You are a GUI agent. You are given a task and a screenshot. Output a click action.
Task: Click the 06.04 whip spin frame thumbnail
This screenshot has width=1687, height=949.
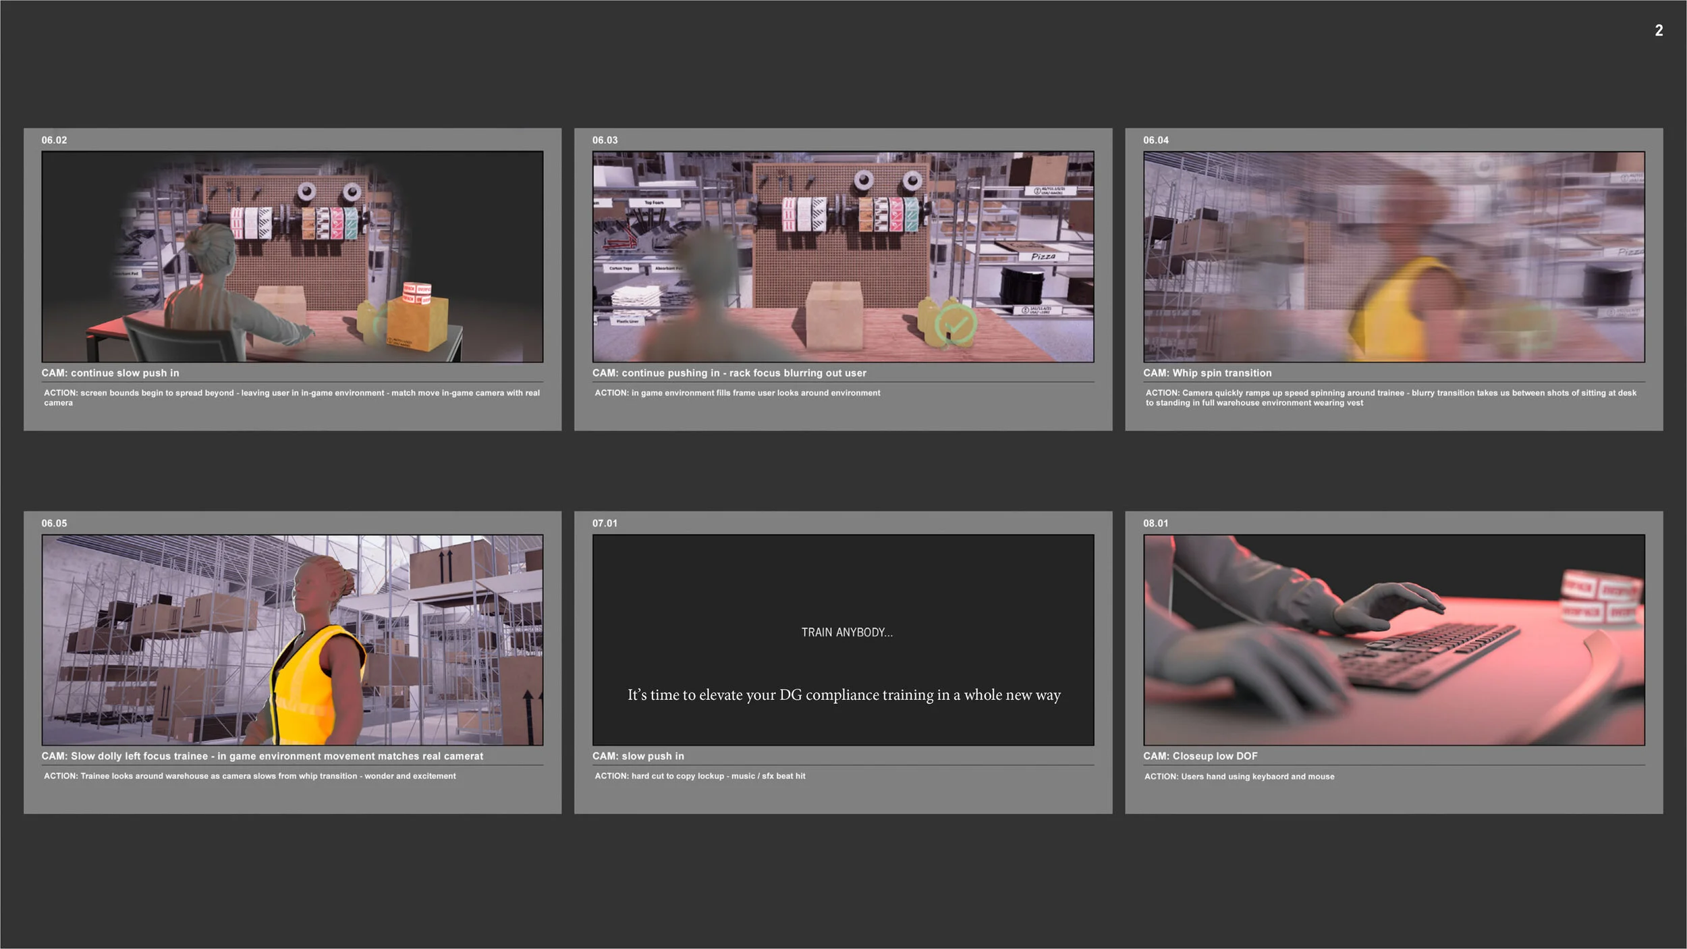click(1393, 256)
